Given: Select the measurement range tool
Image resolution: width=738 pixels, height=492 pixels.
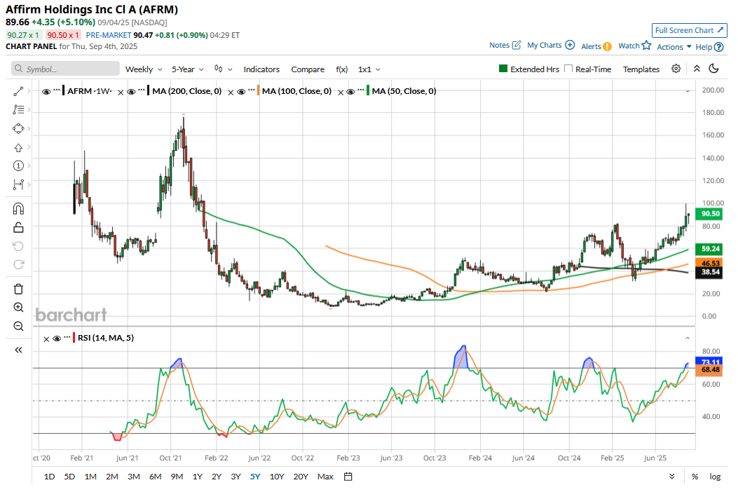Looking at the screenshot, I should tap(18, 184).
